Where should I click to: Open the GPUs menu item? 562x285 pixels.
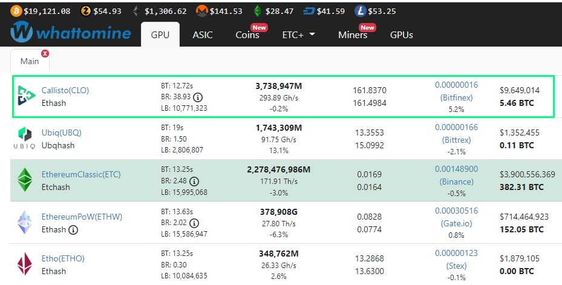coord(402,34)
